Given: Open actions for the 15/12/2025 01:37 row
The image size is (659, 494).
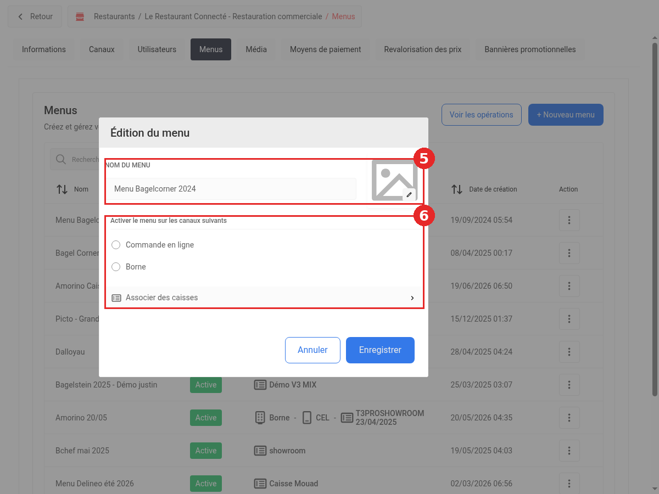Looking at the screenshot, I should pyautogui.click(x=569, y=319).
